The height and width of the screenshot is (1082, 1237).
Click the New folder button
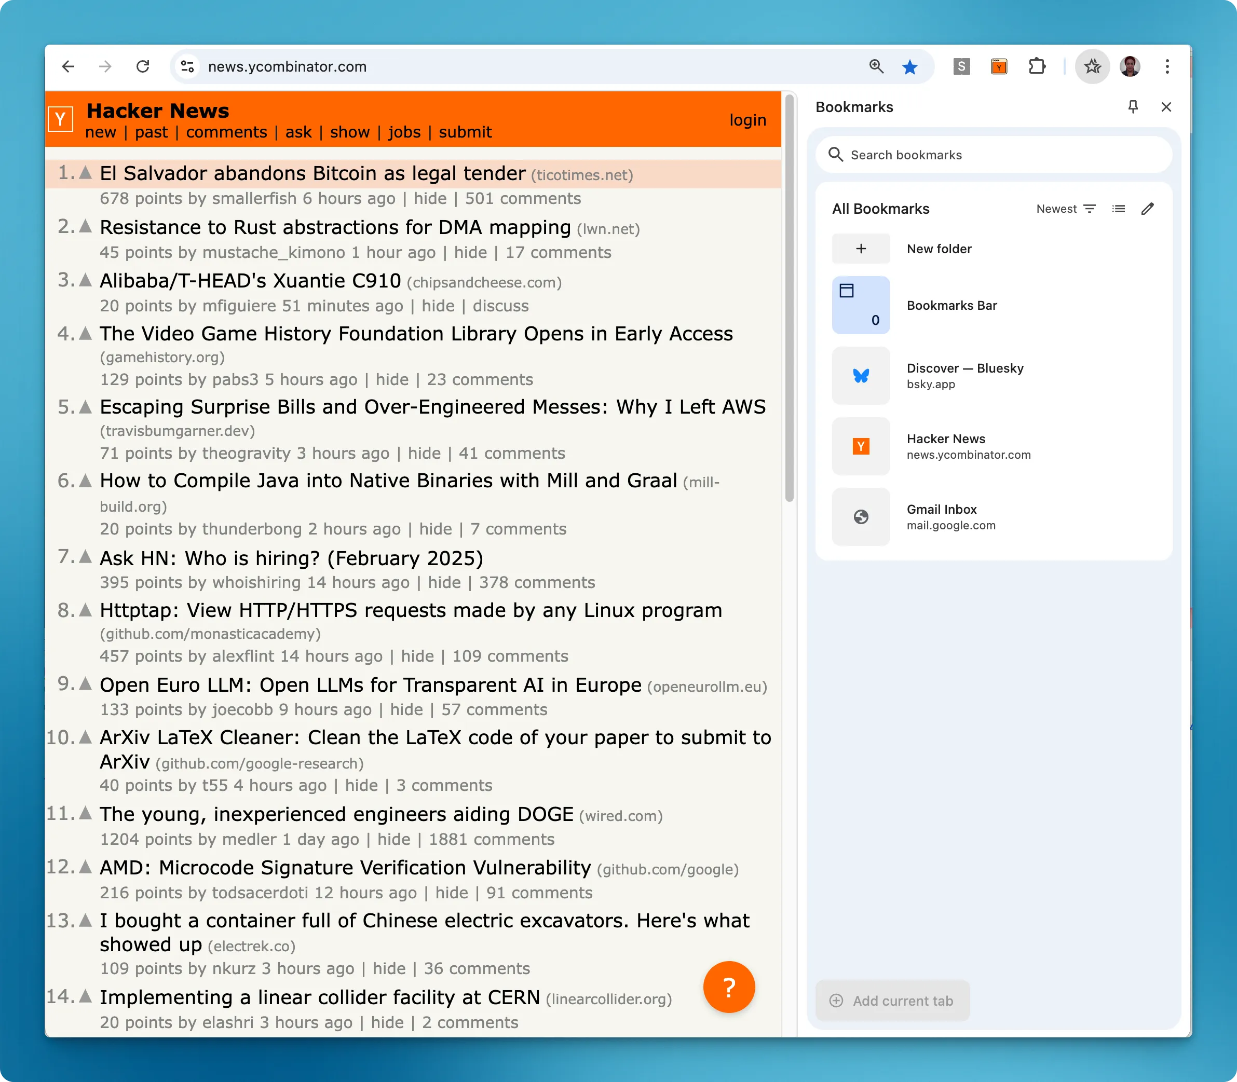(939, 249)
